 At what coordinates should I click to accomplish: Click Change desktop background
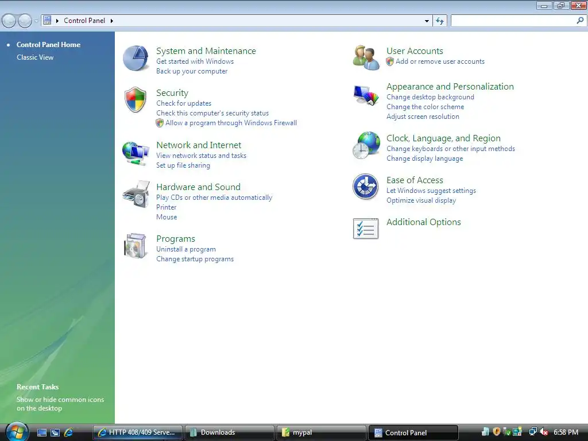pos(431,97)
